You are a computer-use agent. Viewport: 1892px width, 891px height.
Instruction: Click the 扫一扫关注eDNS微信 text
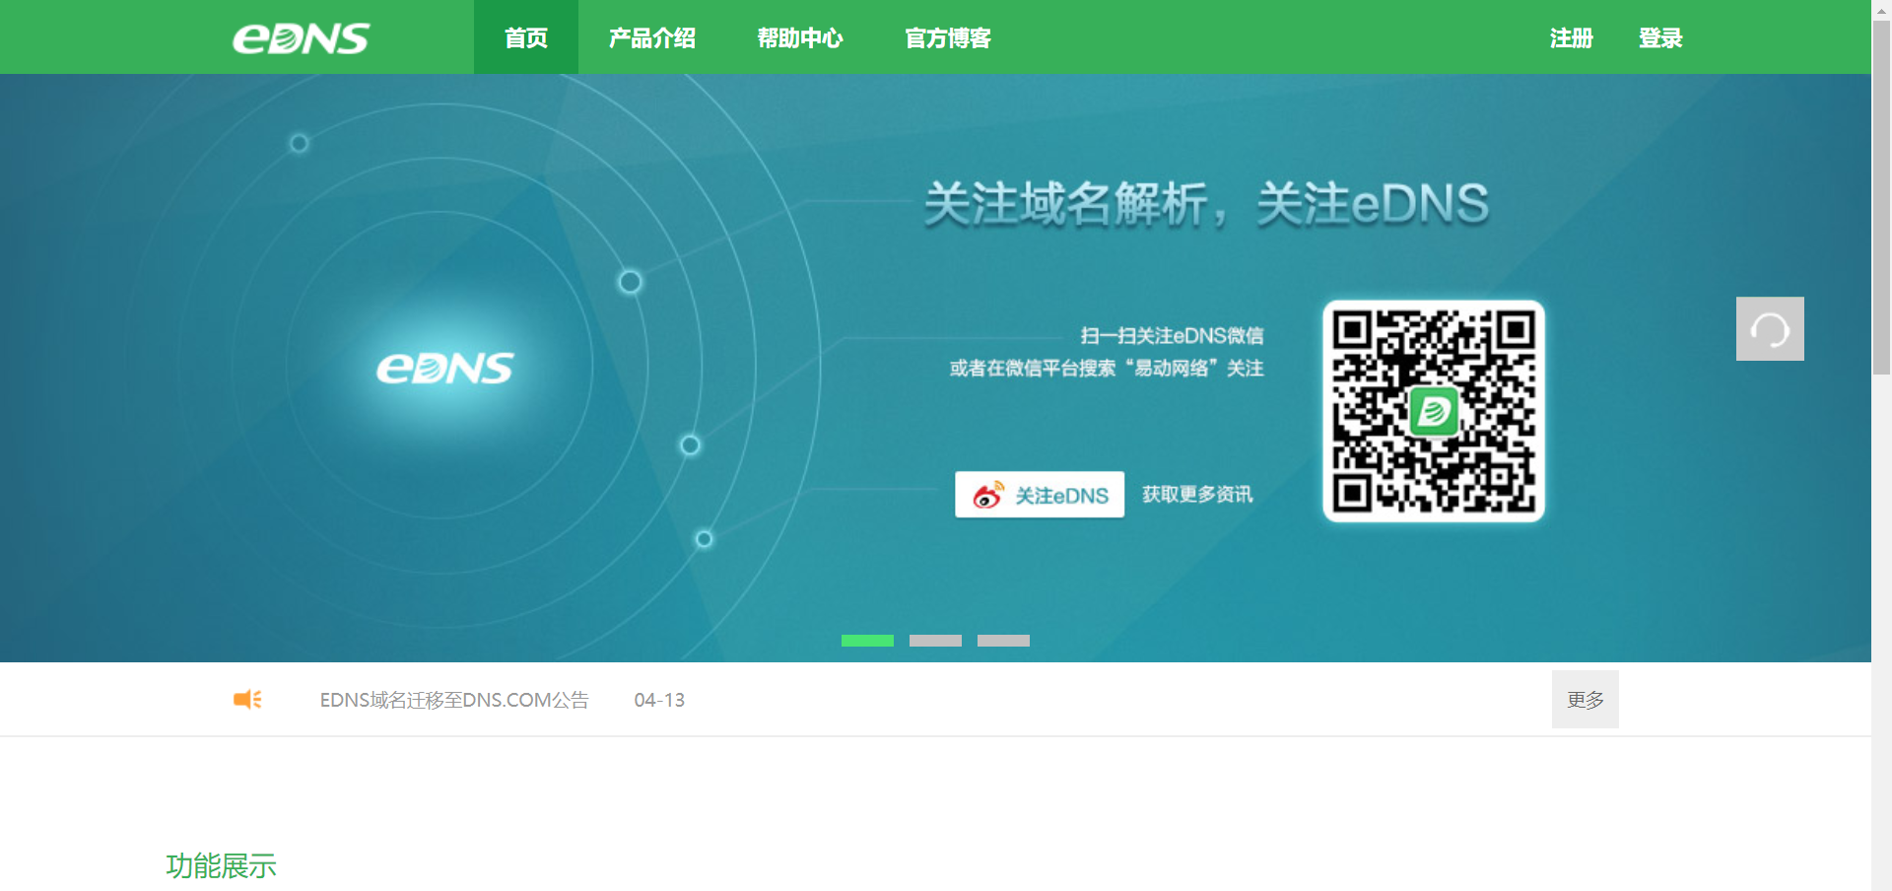click(1172, 335)
